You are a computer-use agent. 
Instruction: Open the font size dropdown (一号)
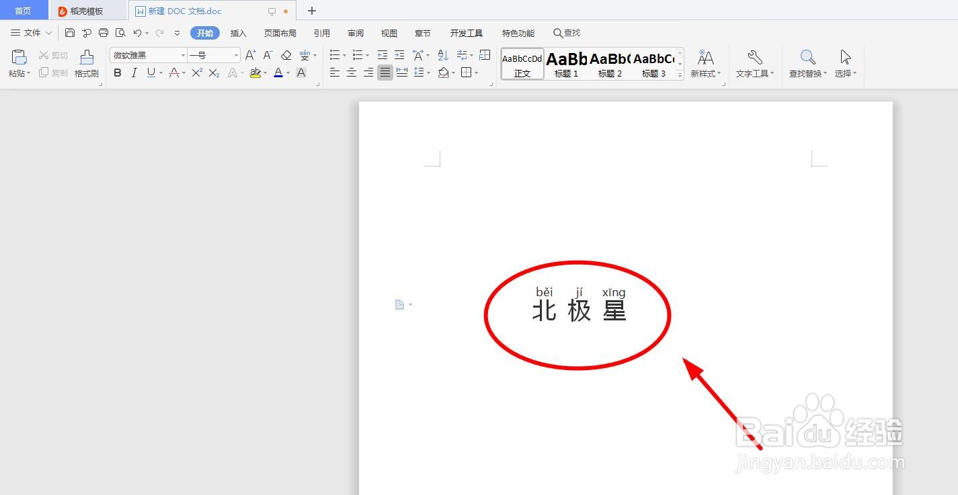tap(236, 55)
